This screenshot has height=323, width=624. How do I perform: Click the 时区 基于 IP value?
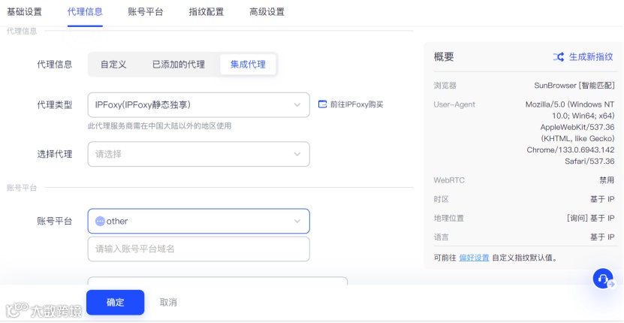[602, 200]
